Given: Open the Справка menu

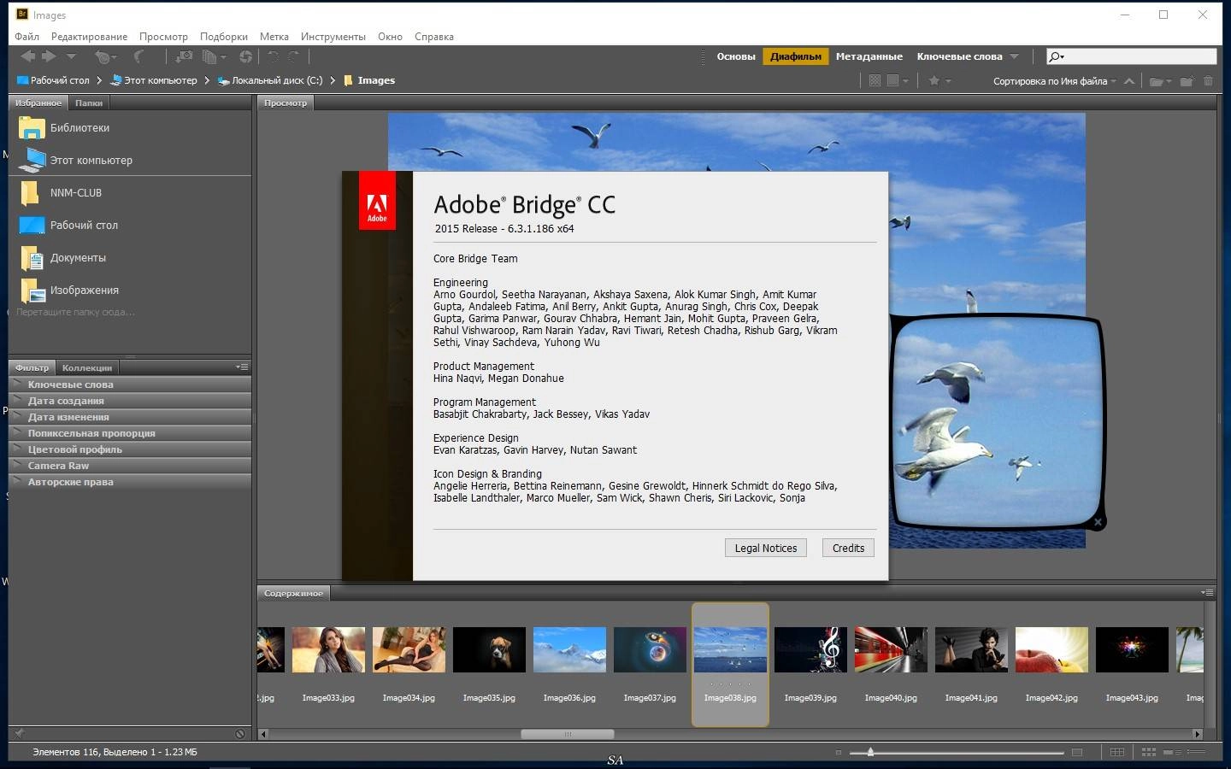Looking at the screenshot, I should pos(434,37).
